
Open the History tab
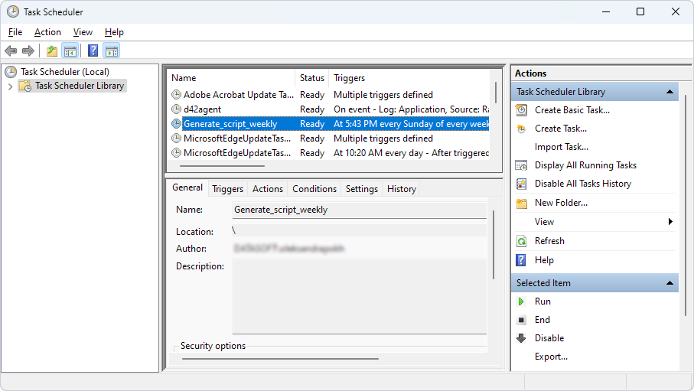pos(401,189)
